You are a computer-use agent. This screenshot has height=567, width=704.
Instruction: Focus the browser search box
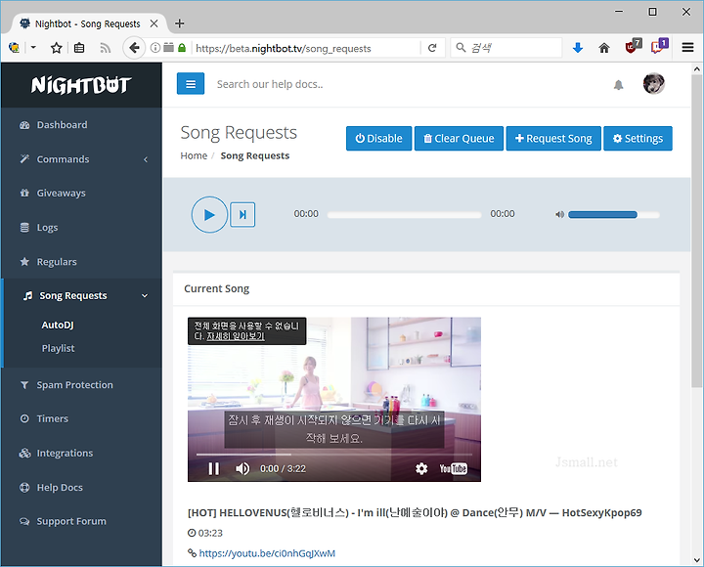[506, 48]
